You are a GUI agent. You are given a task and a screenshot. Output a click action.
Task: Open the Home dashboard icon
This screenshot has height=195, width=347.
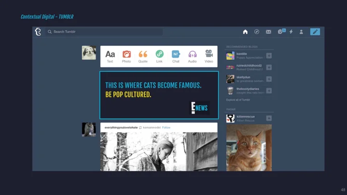click(x=245, y=32)
